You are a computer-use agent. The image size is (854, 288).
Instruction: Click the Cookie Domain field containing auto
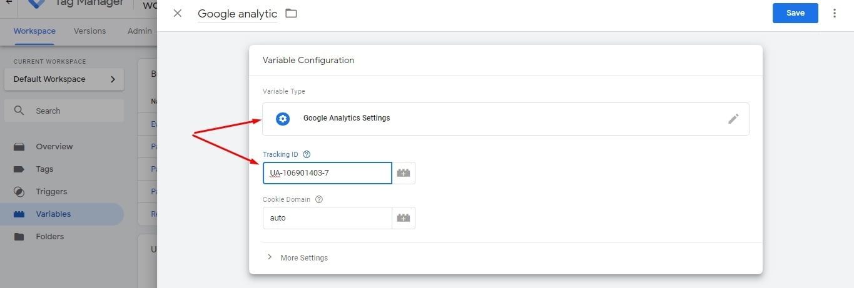(x=327, y=218)
